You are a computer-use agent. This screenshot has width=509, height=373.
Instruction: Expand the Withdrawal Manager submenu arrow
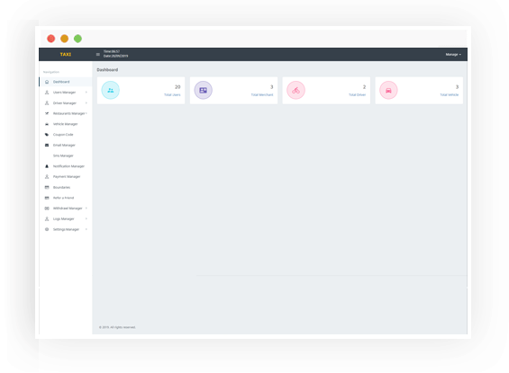pos(86,209)
